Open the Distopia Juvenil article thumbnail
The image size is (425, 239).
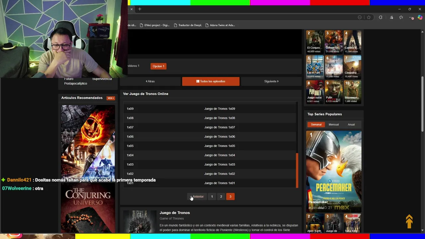tap(88, 142)
